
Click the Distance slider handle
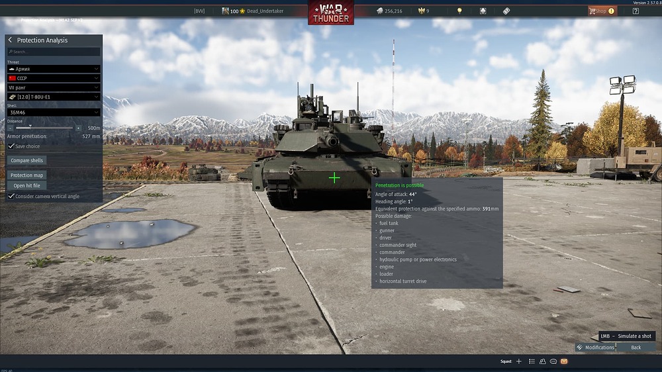(x=30, y=126)
